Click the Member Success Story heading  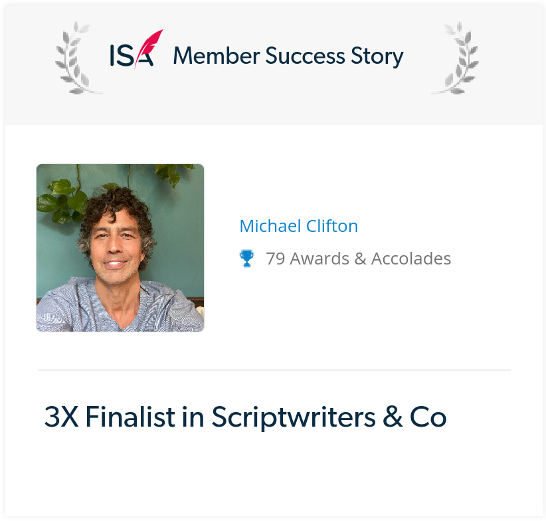tap(288, 56)
